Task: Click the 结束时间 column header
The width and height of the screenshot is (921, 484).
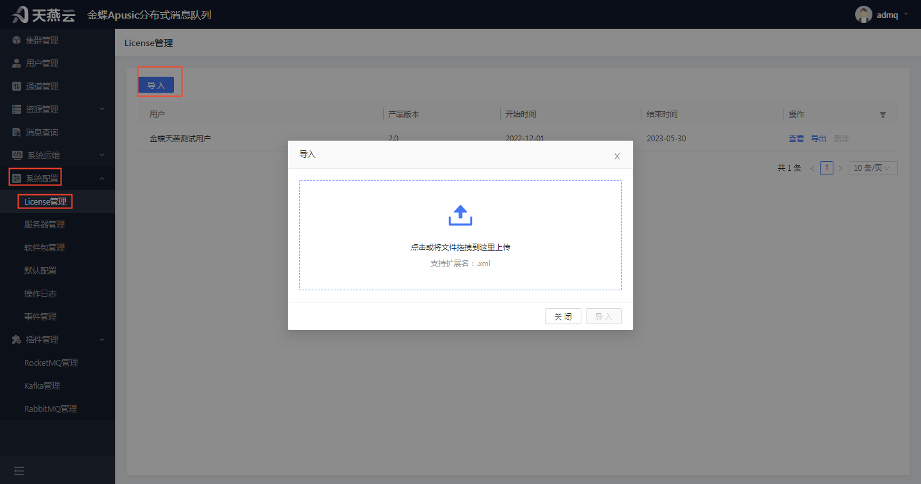Action: coord(662,114)
